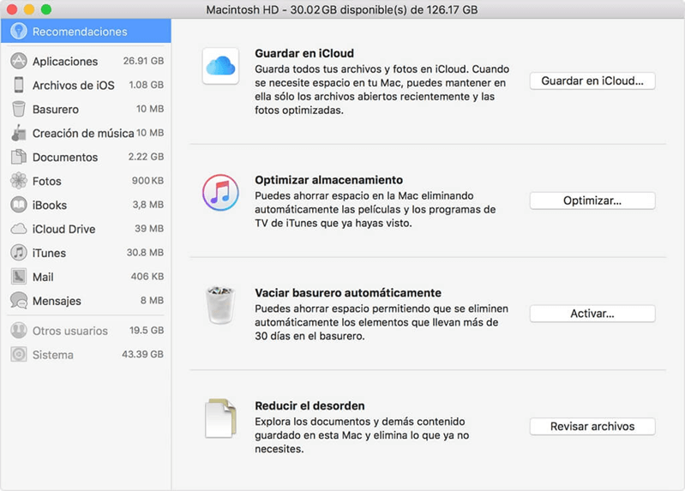685x491 pixels.
Task: Click the Optimizar almacenamiento heading
Action: [x=328, y=180]
